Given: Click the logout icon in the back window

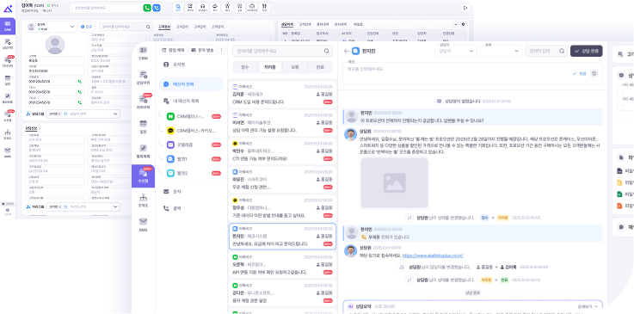Looking at the screenshot, I should [x=465, y=7].
